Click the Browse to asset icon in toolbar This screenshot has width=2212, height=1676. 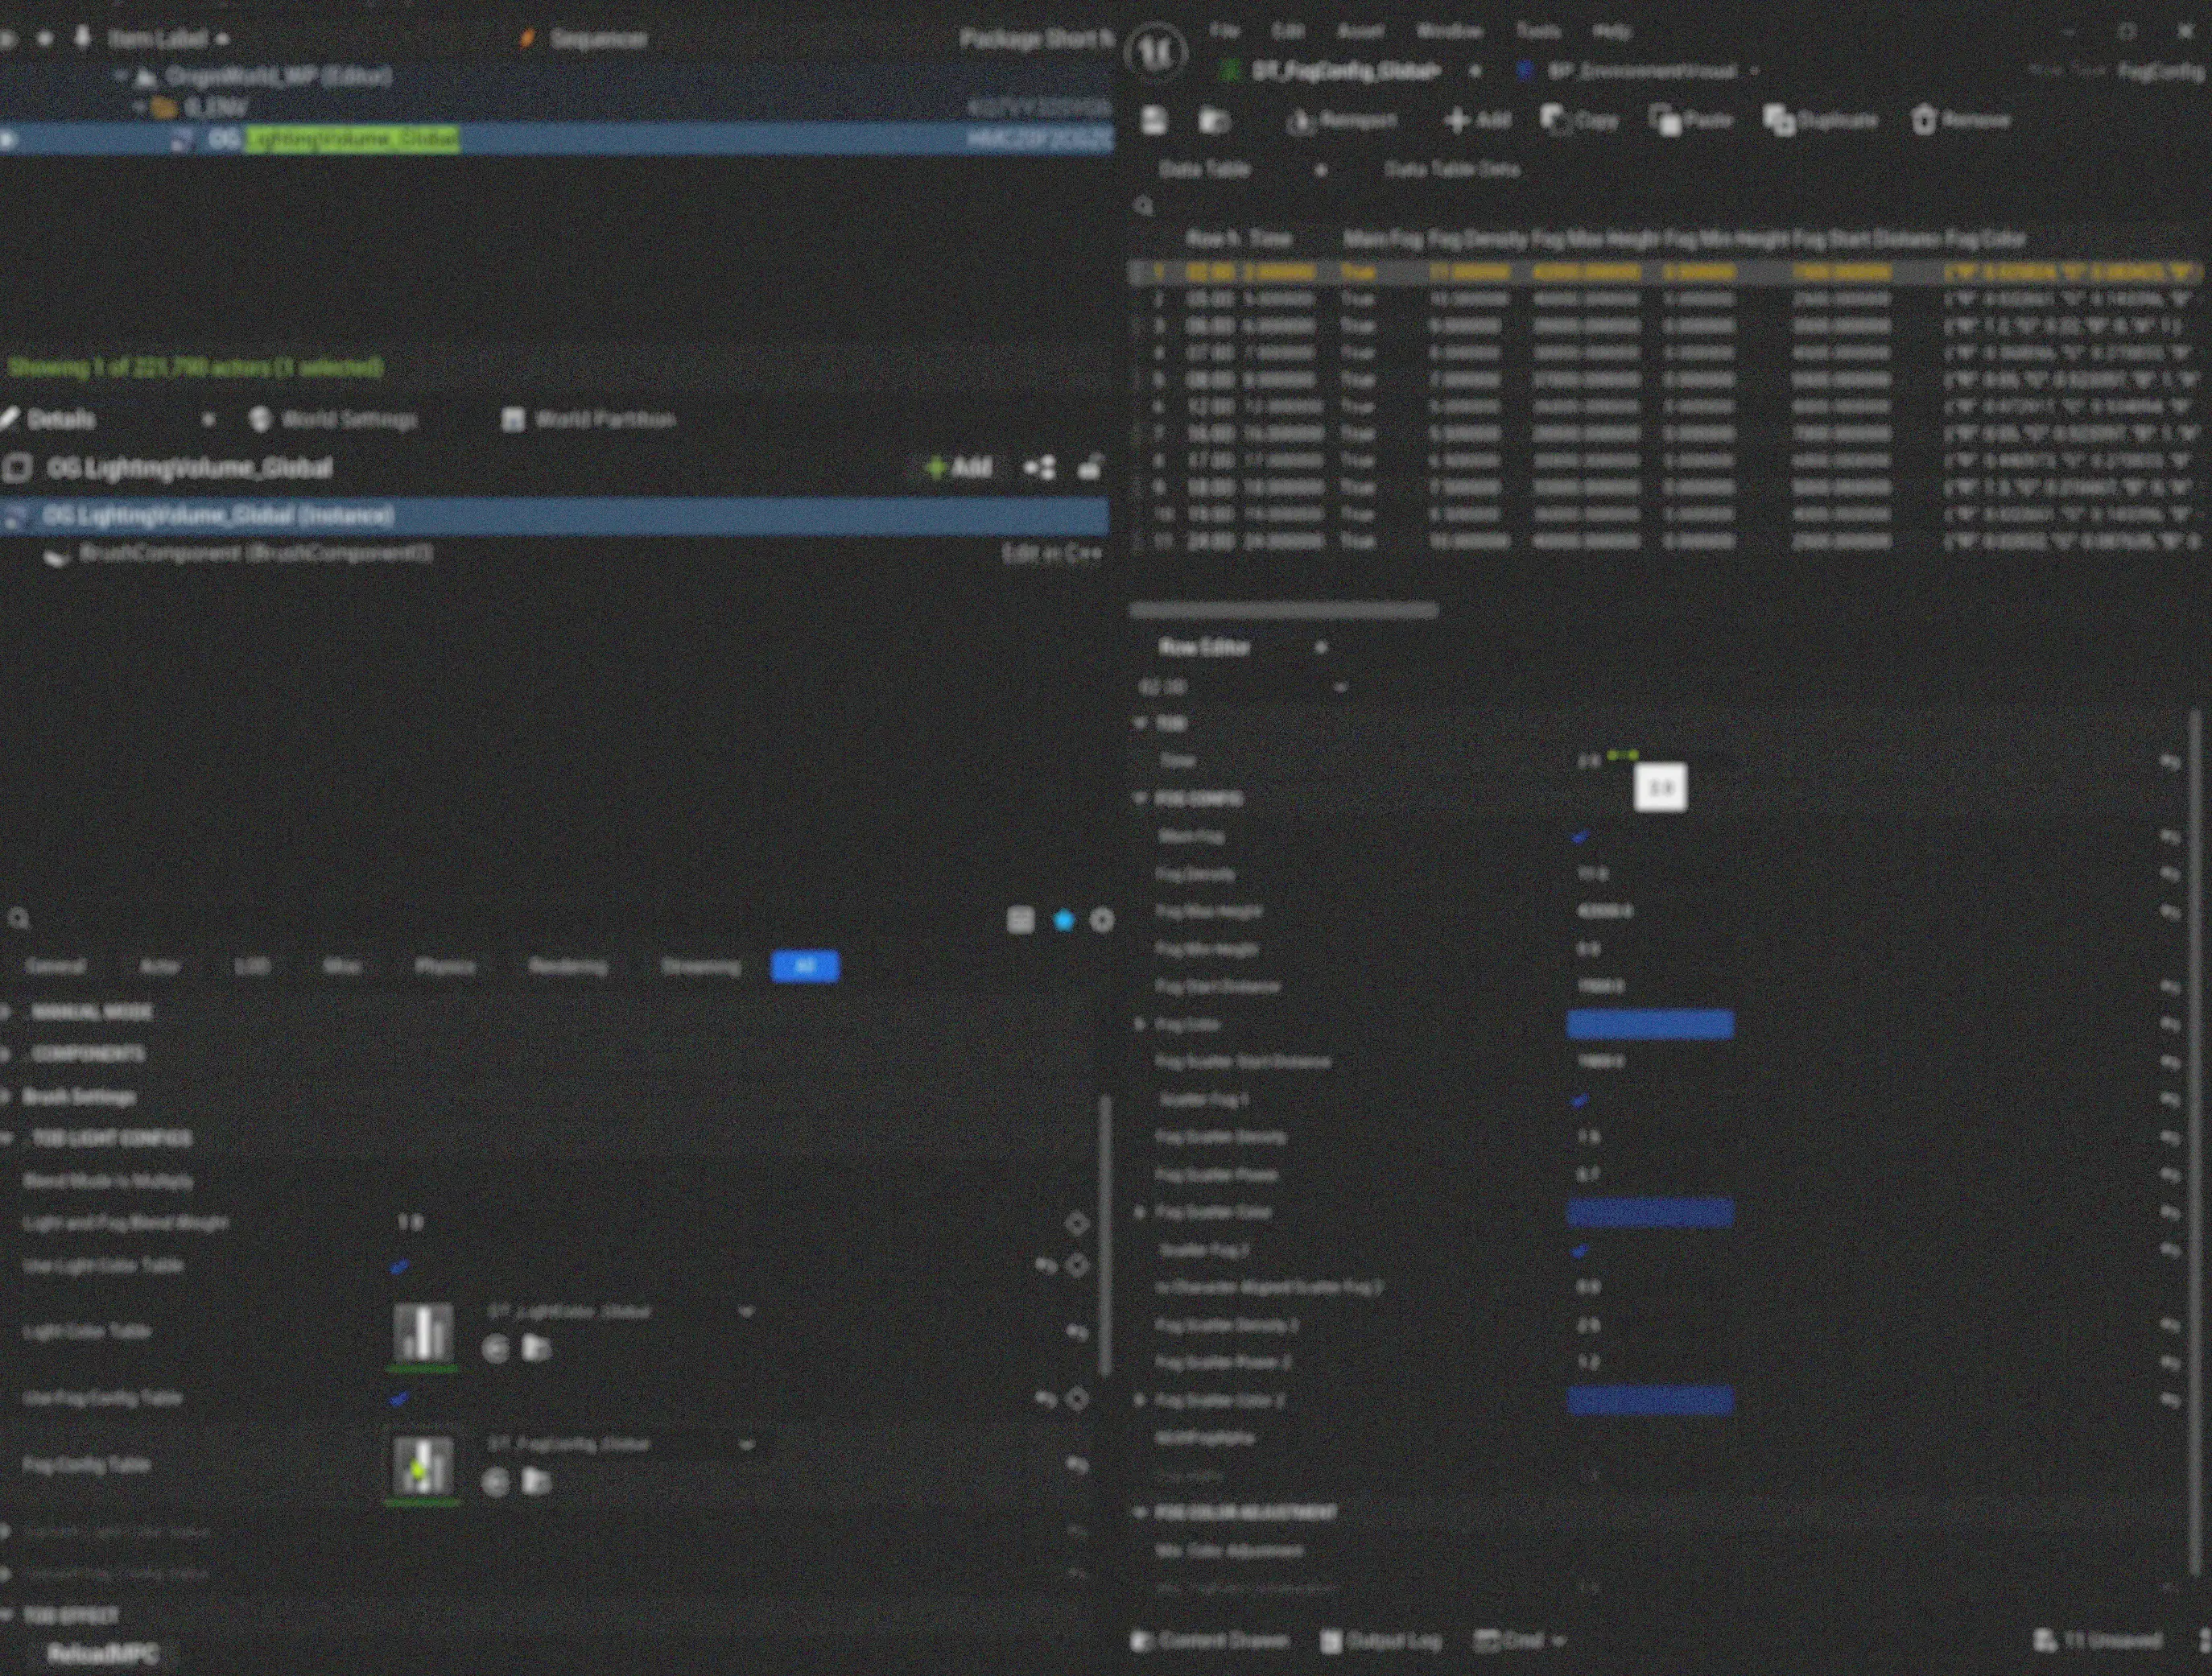[x=1214, y=120]
